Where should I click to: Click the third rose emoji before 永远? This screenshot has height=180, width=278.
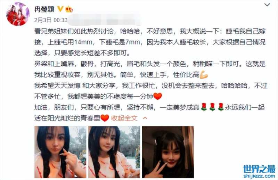(x=221, y=107)
